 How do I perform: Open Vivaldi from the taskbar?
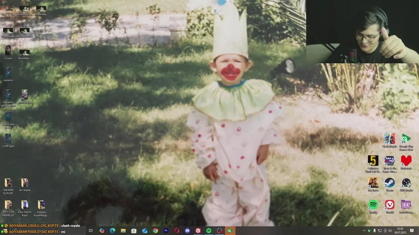(198, 231)
